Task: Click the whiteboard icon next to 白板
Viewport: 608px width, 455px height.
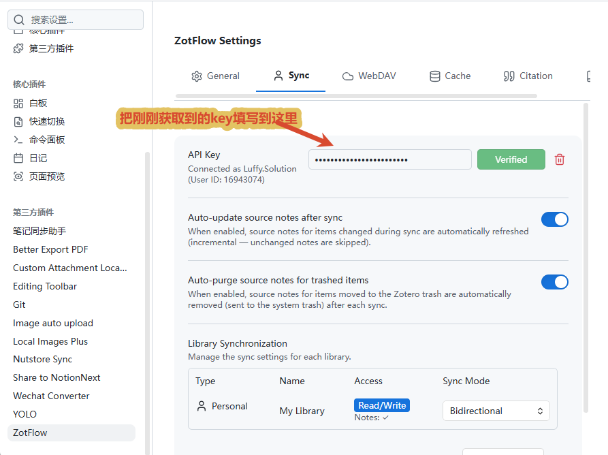Action: (x=18, y=103)
